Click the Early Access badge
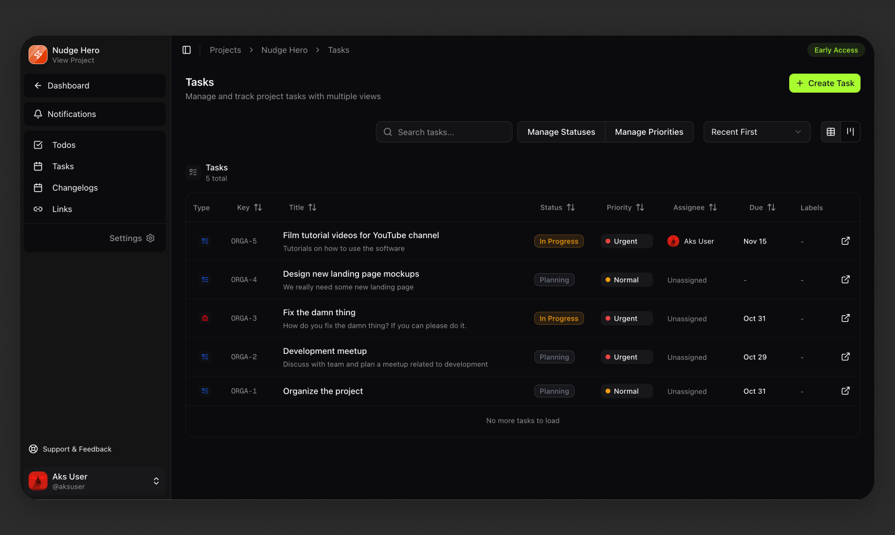The image size is (895, 535). point(836,50)
